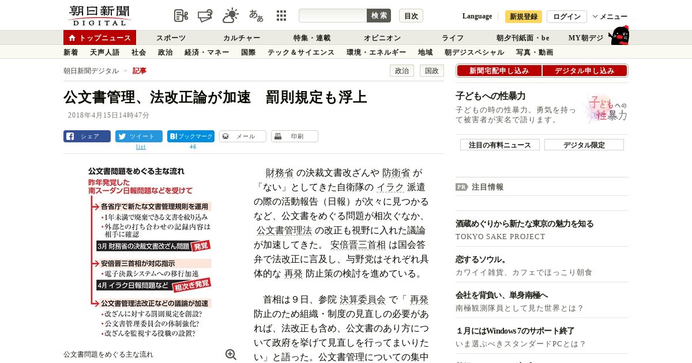Viewport: 692px width, 363px height.
Task: Open the 防衛省 keyword link
Action: click(x=396, y=173)
